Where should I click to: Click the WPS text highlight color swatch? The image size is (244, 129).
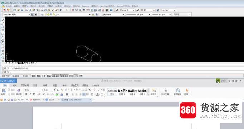click(x=57, y=94)
